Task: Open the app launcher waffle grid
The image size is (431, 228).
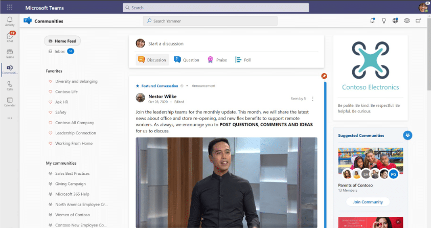Action: (x=10, y=7)
